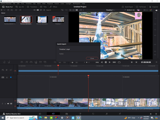Open project settings gear icon
160x120 pixels.
click(x=156, y=114)
